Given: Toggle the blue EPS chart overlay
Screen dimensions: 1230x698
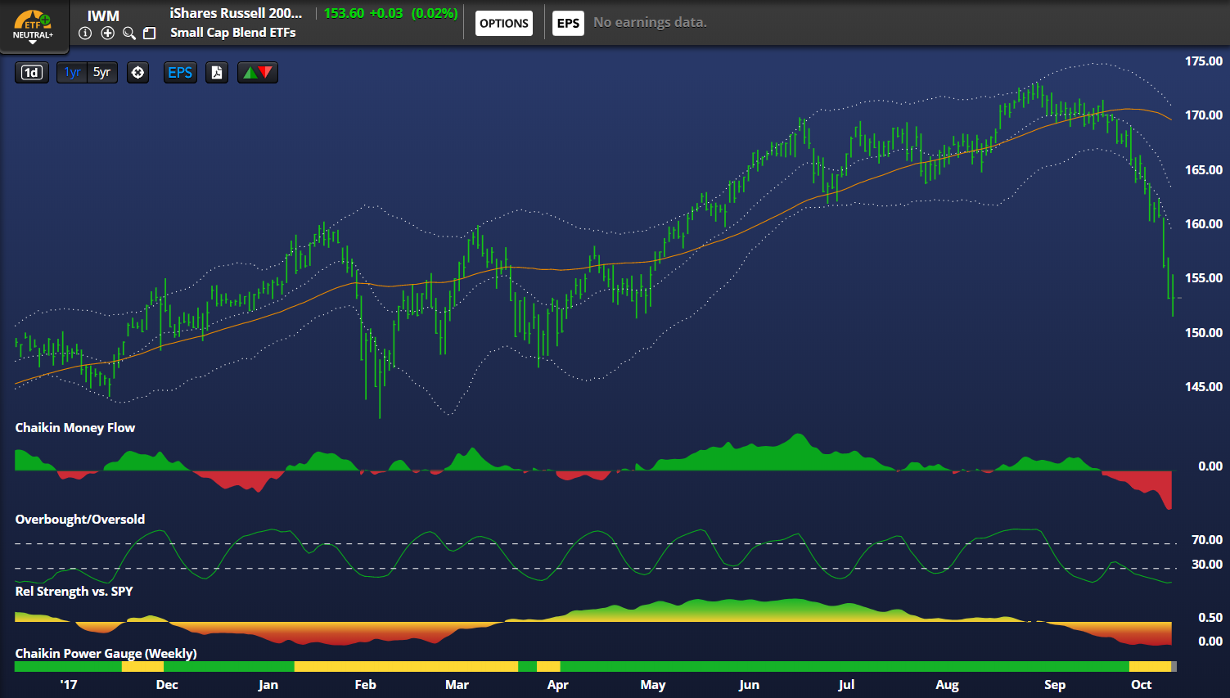Looking at the screenshot, I should click(x=180, y=73).
